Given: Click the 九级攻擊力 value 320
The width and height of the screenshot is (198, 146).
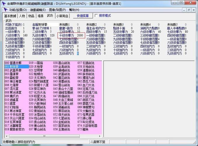Looking at the screenshot, I should click(52, 35).
